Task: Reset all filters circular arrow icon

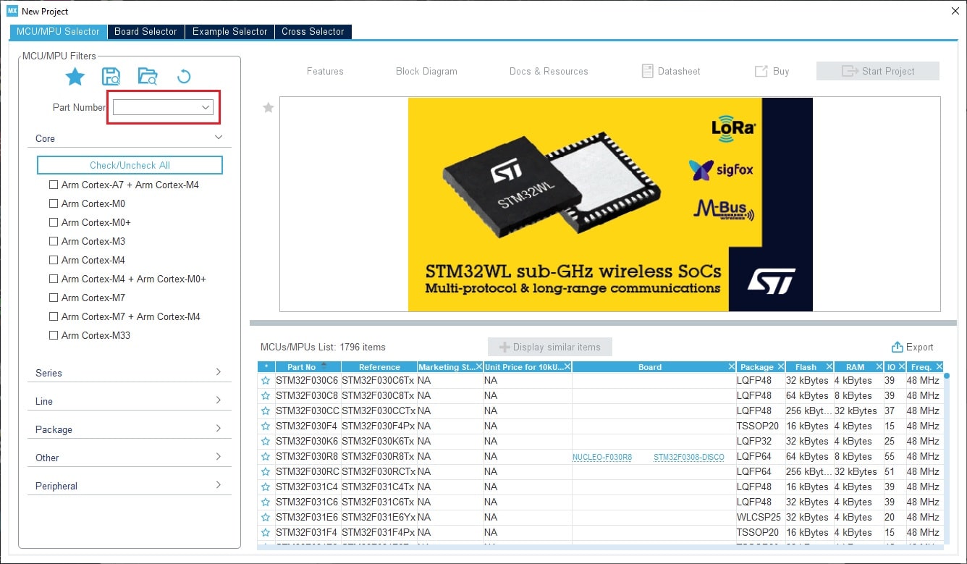Action: tap(184, 76)
